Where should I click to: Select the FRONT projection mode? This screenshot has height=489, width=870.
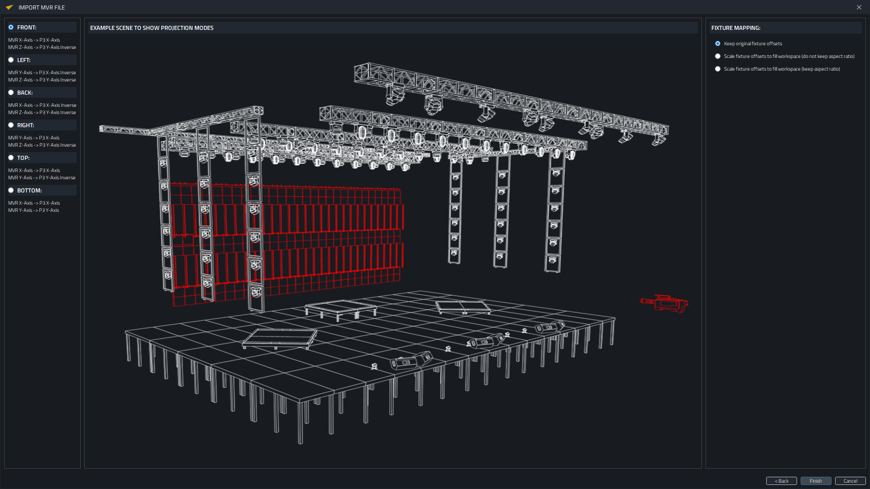[x=11, y=27]
